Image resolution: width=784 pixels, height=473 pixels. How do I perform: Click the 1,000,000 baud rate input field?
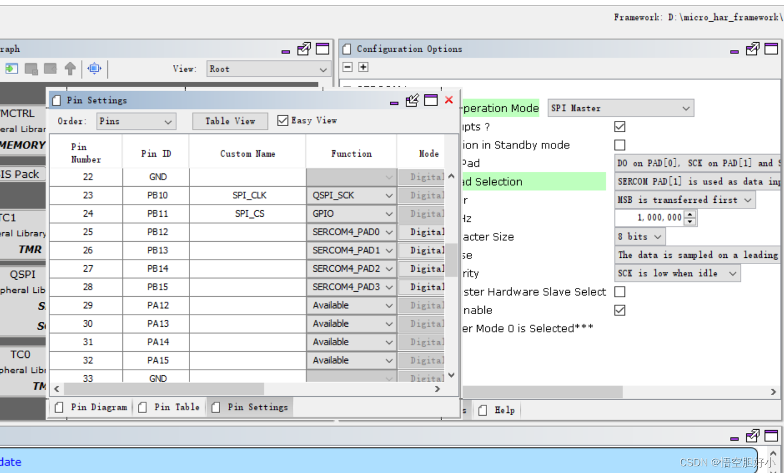(650, 218)
